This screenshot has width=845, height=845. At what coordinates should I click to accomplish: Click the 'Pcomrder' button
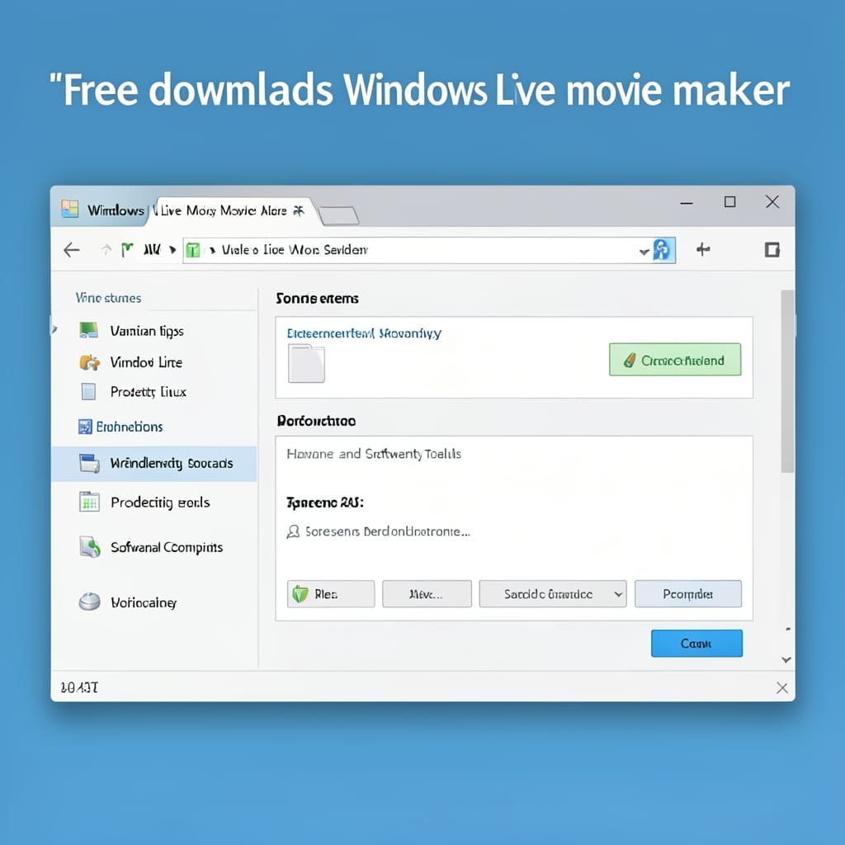pyautogui.click(x=688, y=594)
